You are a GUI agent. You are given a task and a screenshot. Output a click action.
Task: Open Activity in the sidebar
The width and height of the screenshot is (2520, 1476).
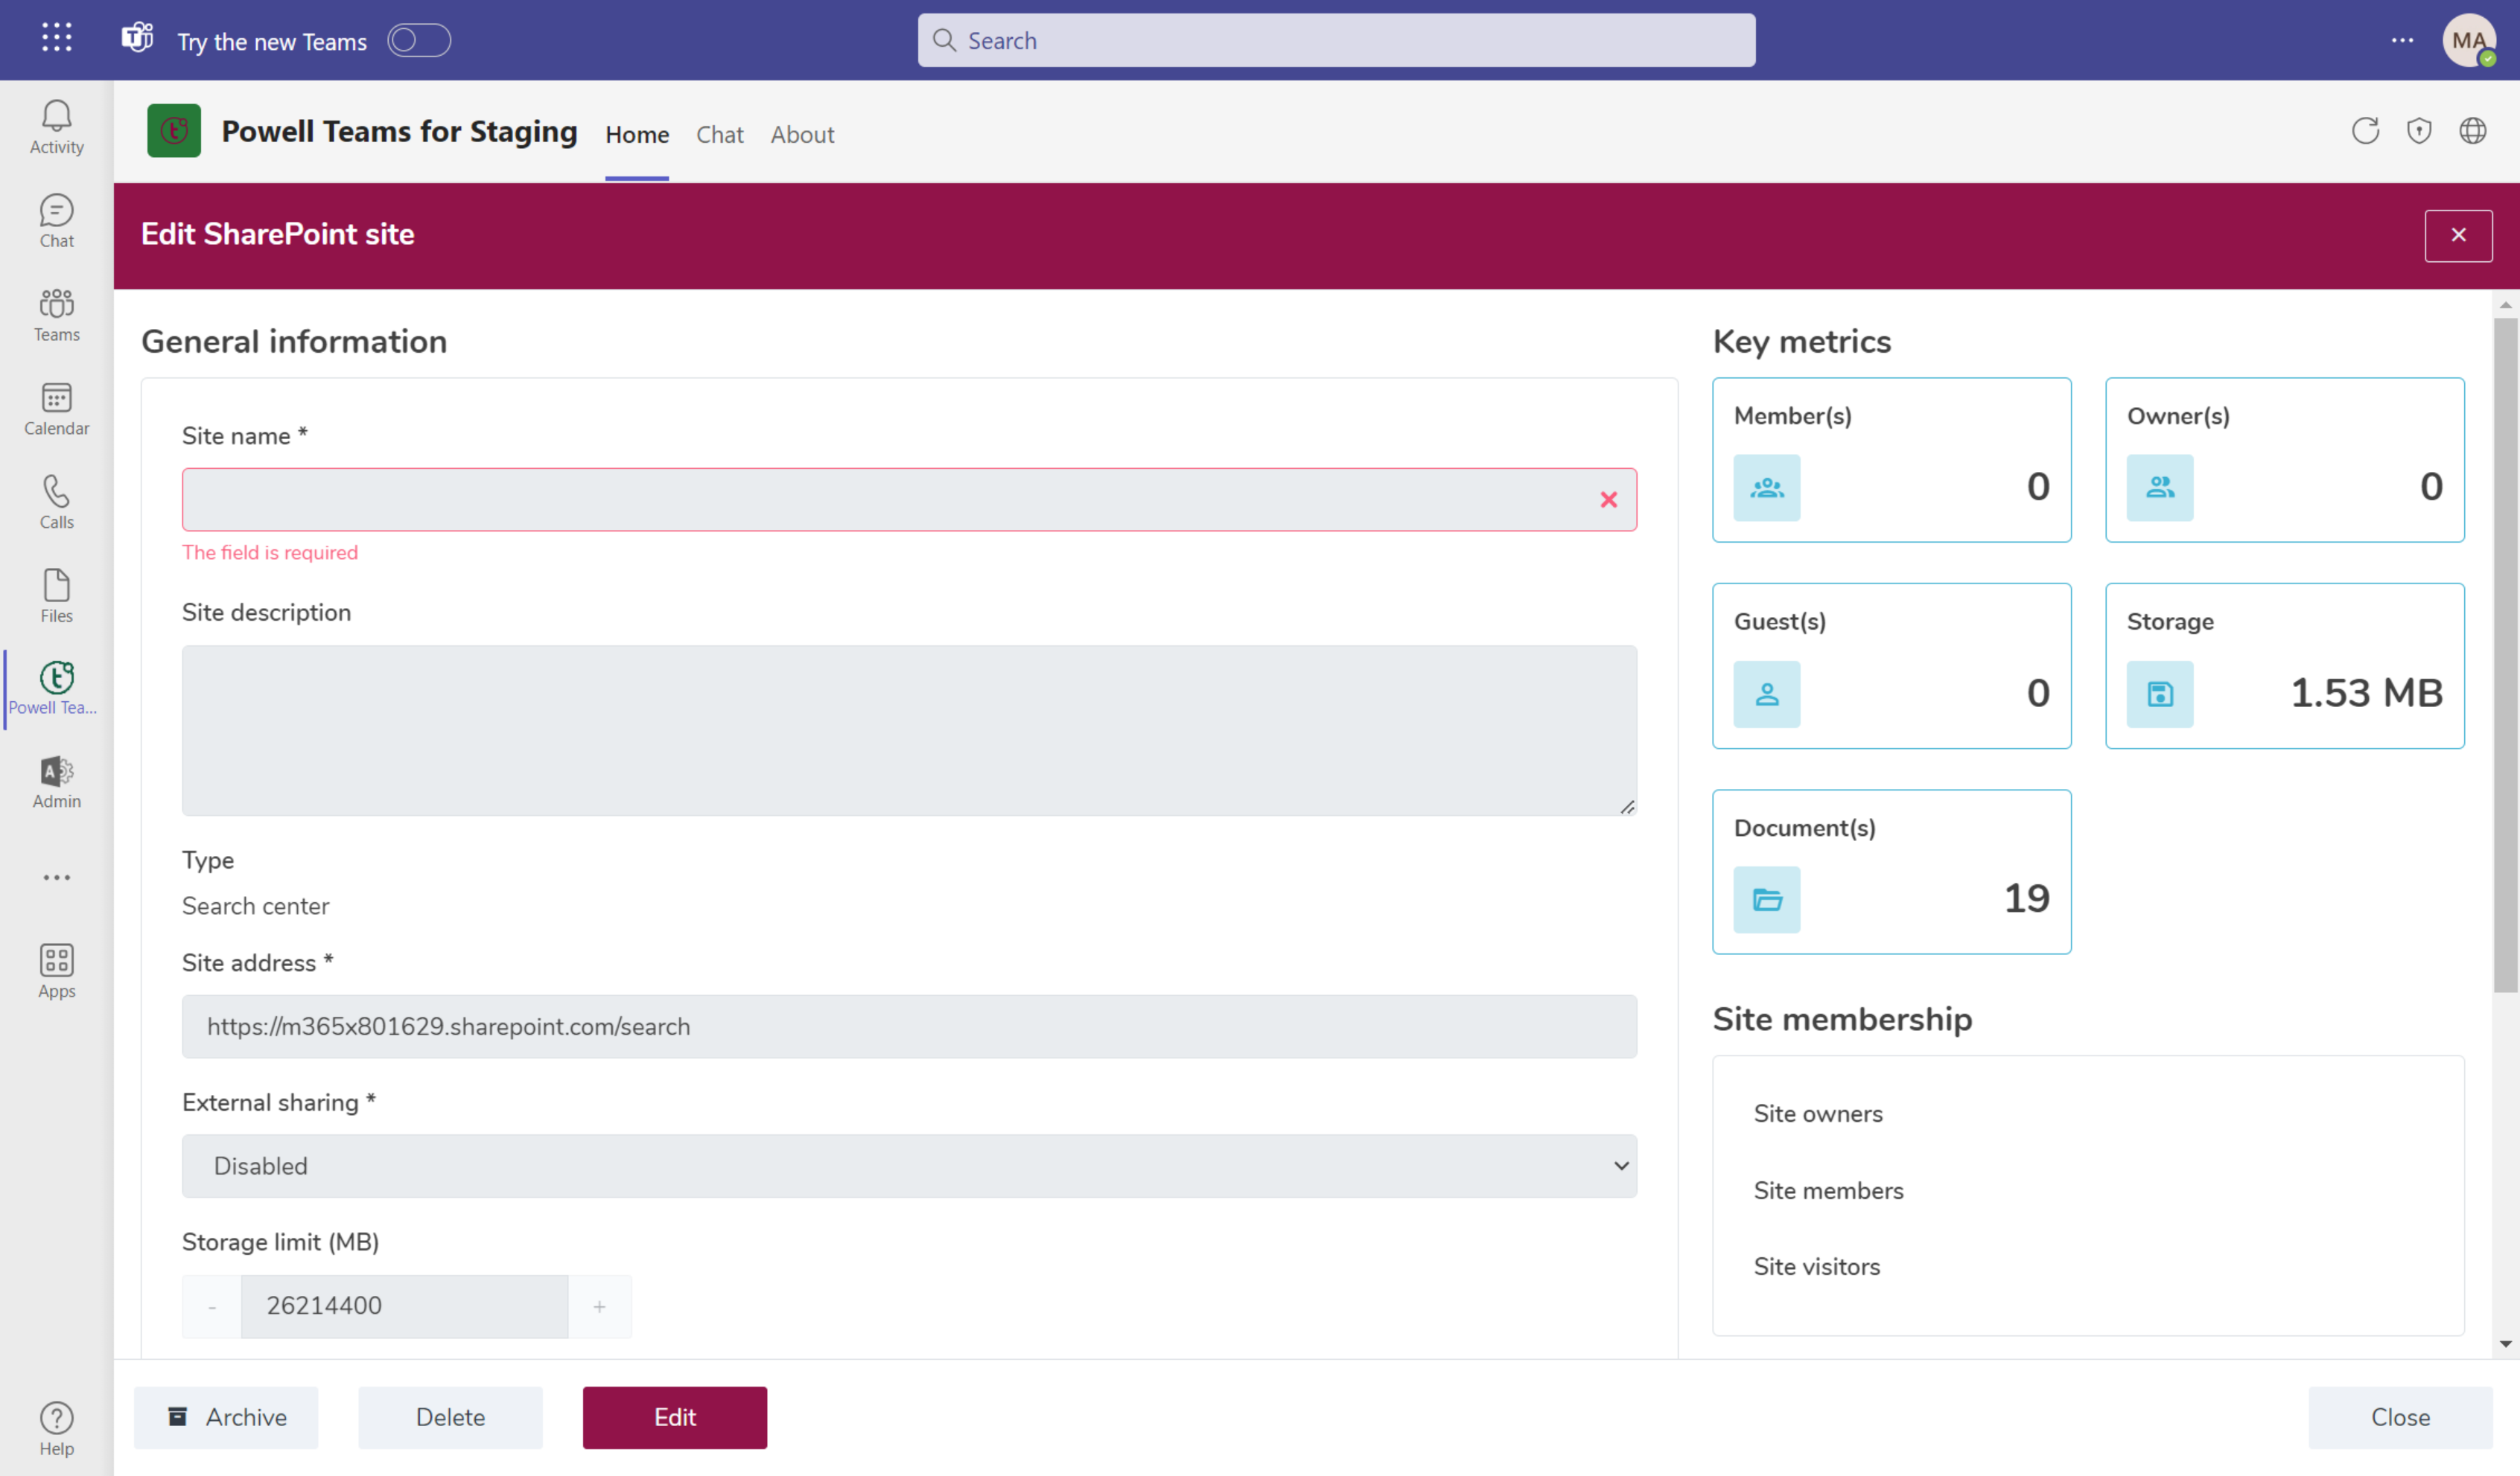point(57,127)
